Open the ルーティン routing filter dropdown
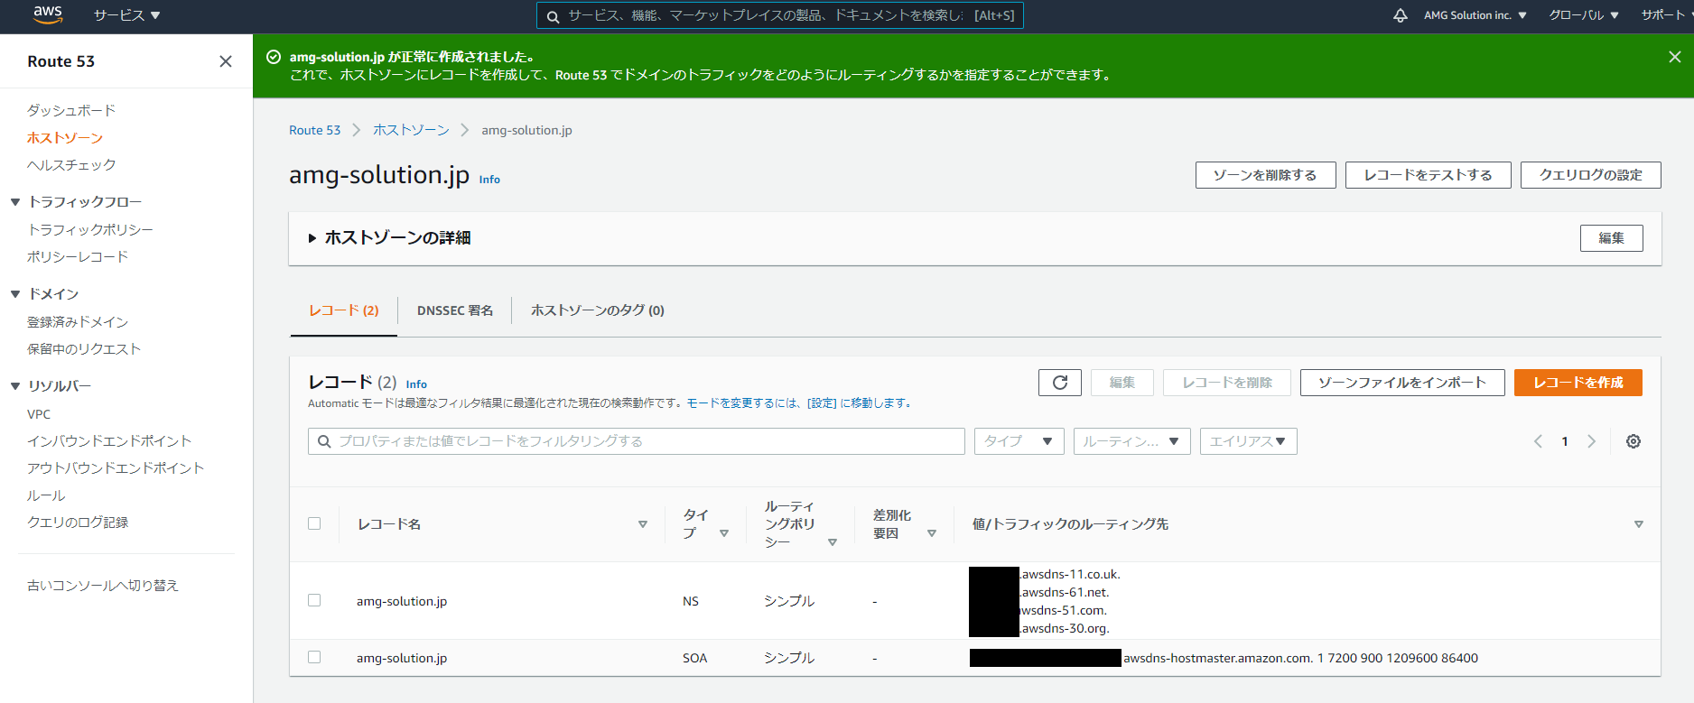 tap(1132, 441)
